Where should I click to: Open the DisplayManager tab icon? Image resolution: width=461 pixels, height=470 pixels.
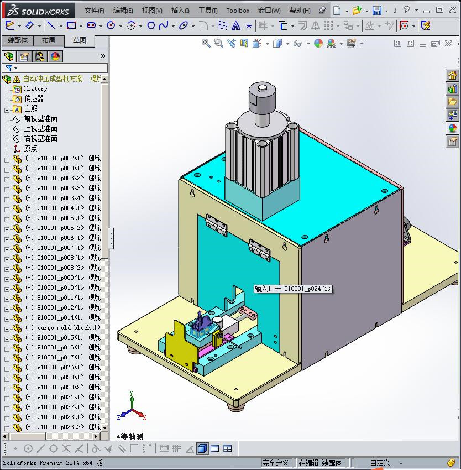(x=55, y=56)
